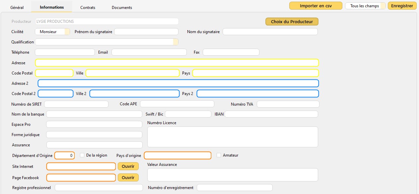Click the Importer en csv button

[315, 6]
